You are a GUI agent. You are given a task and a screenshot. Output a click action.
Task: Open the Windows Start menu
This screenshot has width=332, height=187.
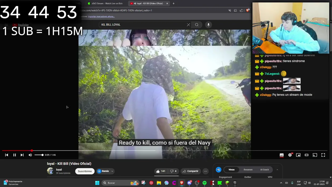pyautogui.click(x=97, y=183)
